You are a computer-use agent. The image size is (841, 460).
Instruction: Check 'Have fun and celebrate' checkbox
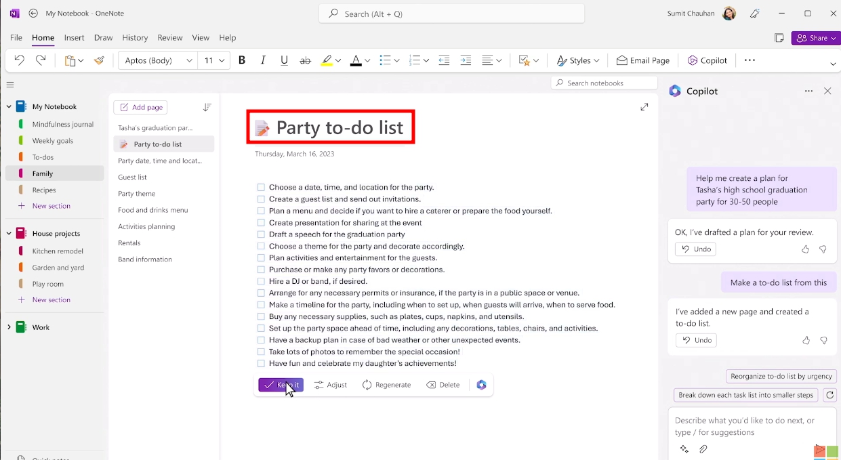click(261, 363)
